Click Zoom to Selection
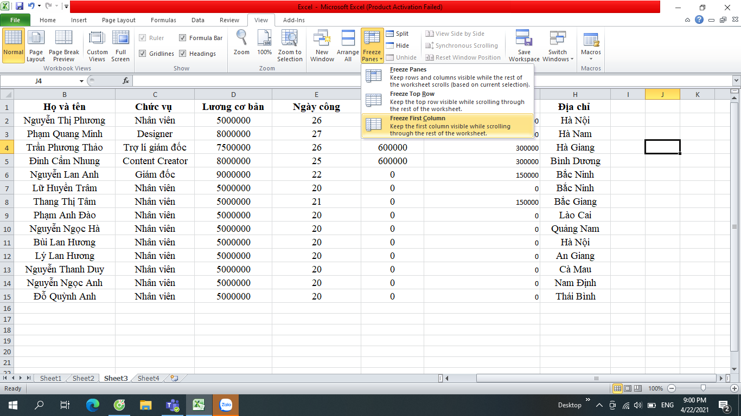 pyautogui.click(x=290, y=46)
